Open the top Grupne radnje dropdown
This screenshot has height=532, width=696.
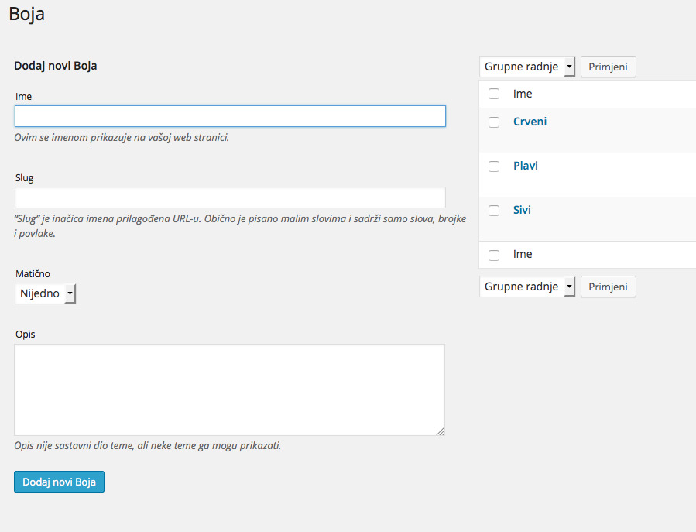(527, 67)
